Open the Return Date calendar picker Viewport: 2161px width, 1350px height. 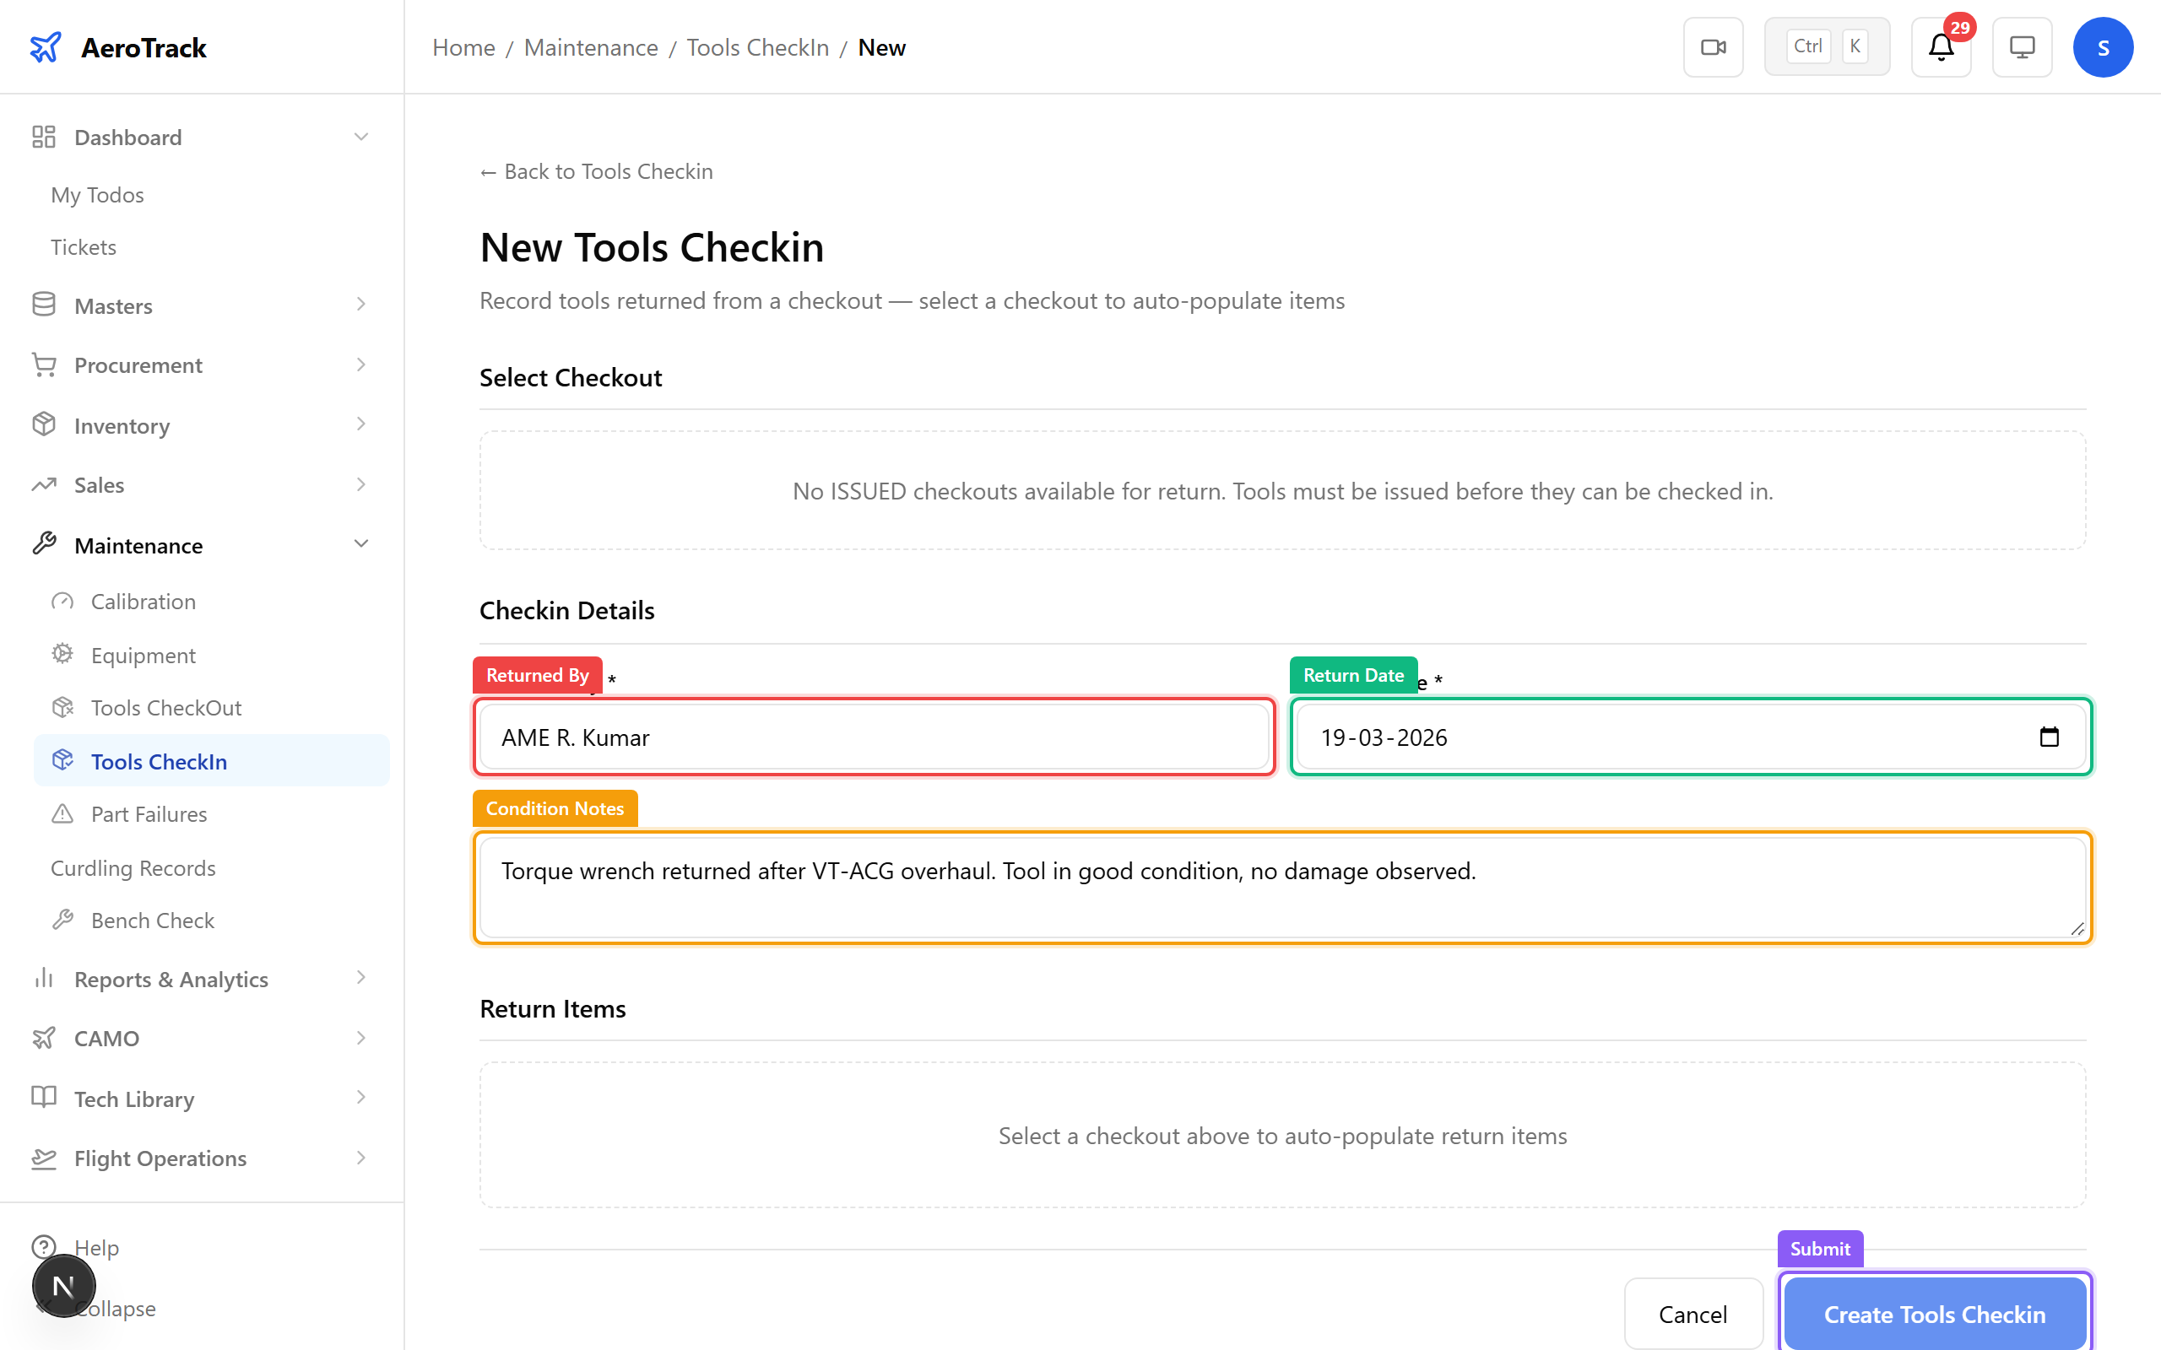(x=2051, y=737)
